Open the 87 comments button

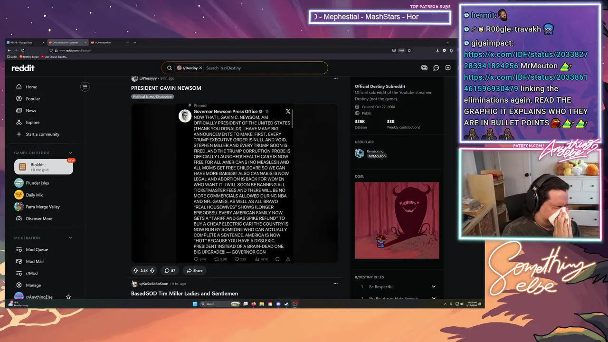tap(170, 271)
